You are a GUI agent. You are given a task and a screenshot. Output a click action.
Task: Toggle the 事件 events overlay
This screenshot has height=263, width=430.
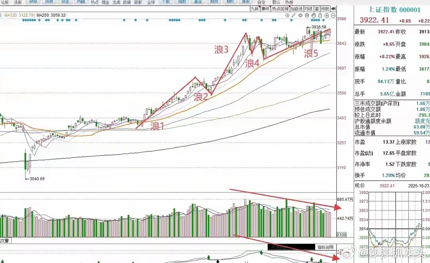(265, 9)
